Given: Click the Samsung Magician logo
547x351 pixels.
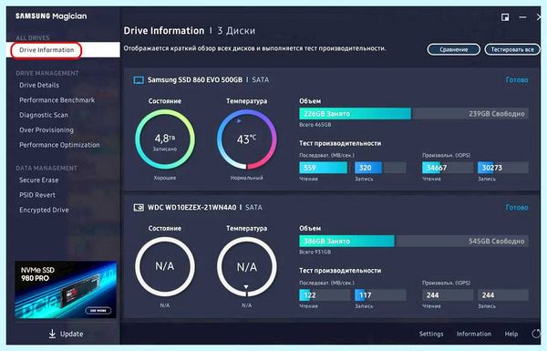Looking at the screenshot, I should [x=51, y=16].
